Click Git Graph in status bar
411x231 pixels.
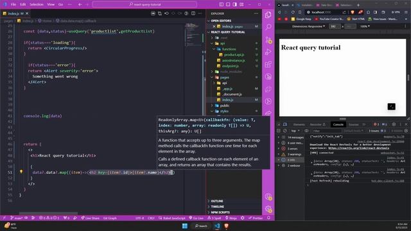(x=110, y=218)
